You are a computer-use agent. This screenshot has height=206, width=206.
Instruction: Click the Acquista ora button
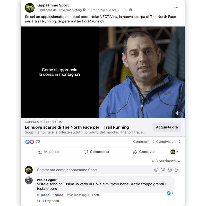pyautogui.click(x=167, y=127)
